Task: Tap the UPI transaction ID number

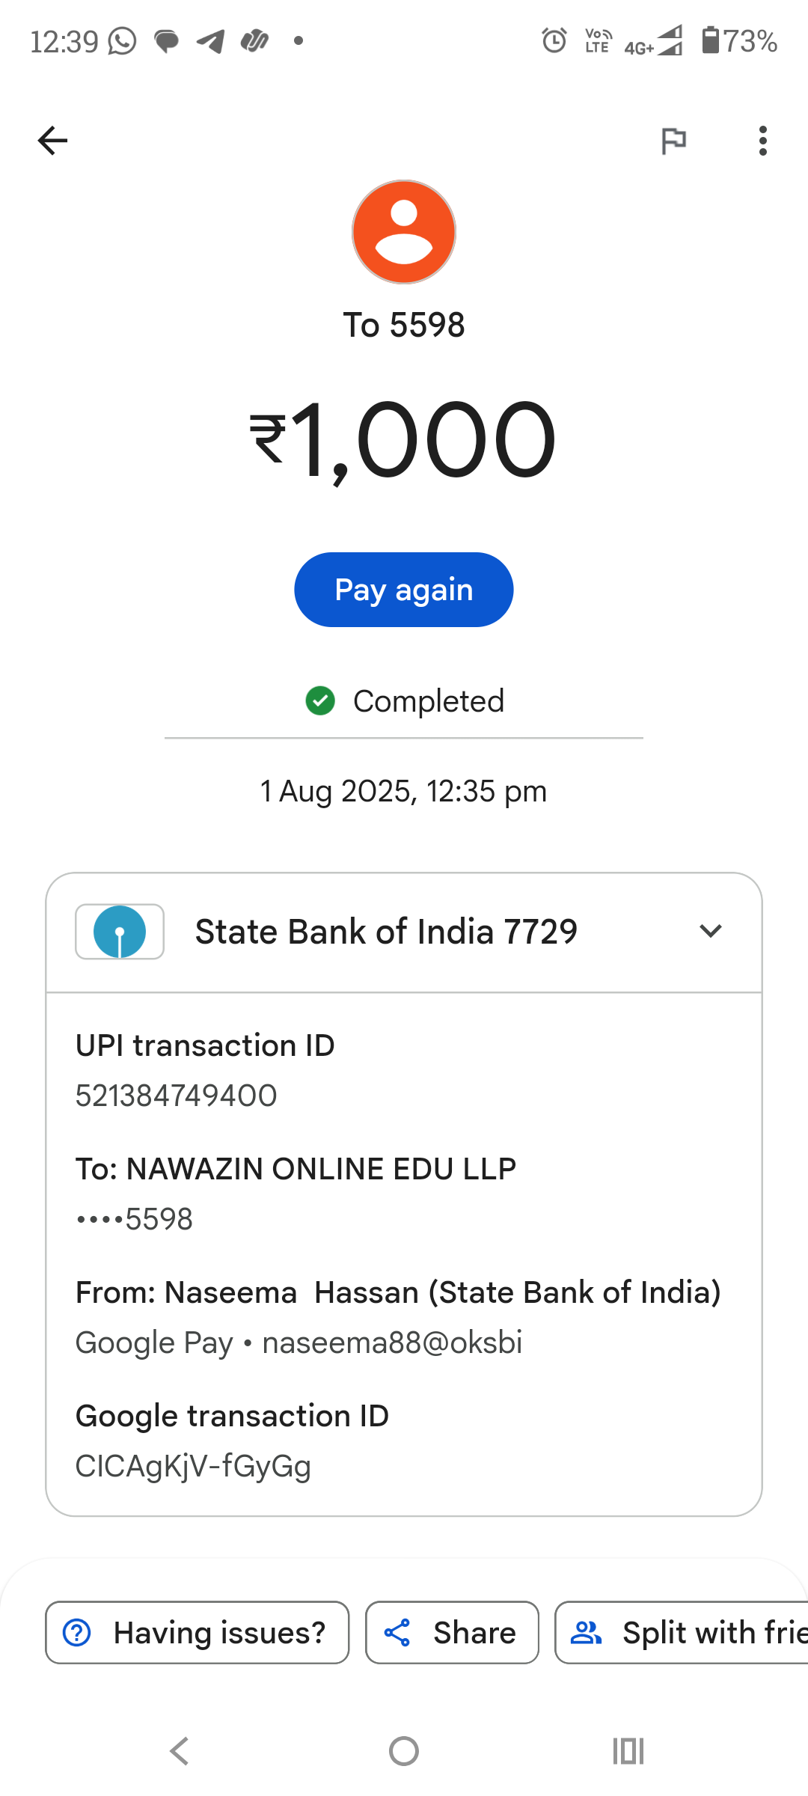Action: [177, 1096]
